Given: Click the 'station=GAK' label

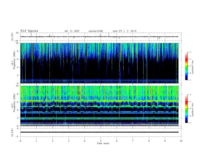Looking at the screenshot, I should pyautogui.click(x=96, y=31).
